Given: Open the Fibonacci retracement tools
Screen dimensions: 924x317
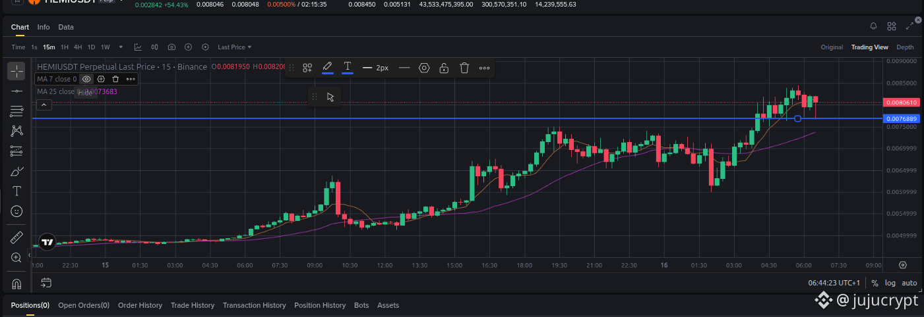Looking at the screenshot, I should pyautogui.click(x=16, y=111).
